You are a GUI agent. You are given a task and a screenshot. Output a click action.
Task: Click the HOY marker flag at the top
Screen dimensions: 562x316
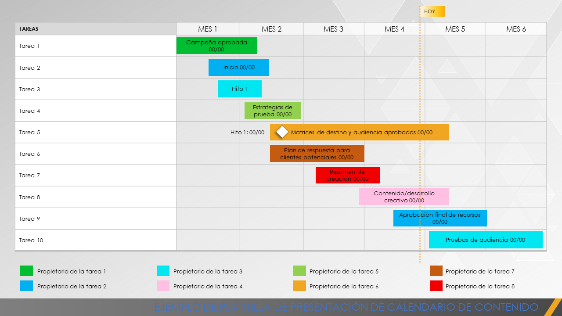coord(432,11)
